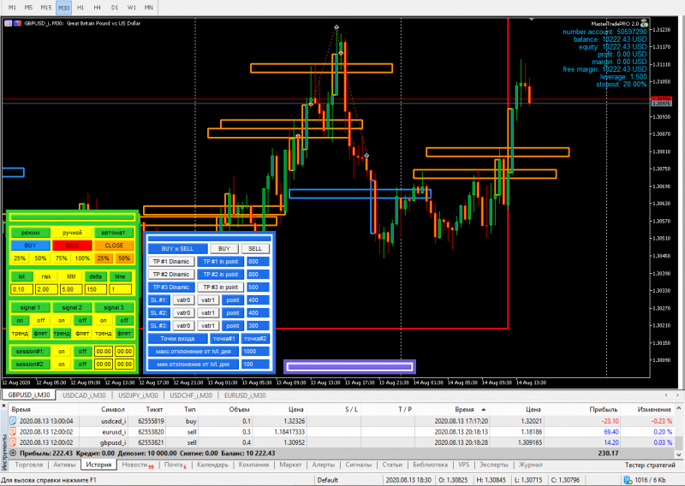Open the USDCAD_i,M30 chart tab
This screenshot has height=486, width=685.
[x=84, y=395]
